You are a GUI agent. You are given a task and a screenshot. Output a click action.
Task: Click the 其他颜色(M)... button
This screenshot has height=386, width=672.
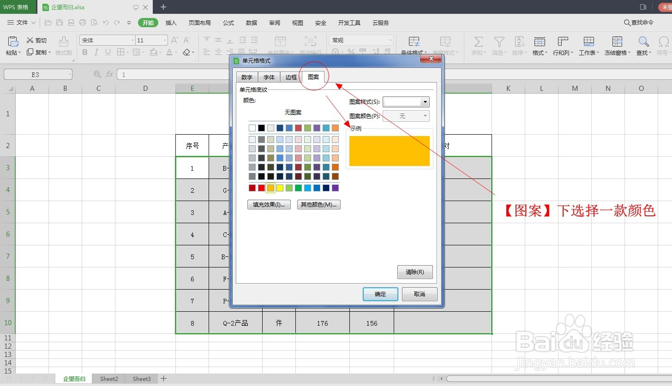(319, 205)
